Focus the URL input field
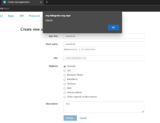The width and height of the screenshot is (160, 123). [104, 58]
